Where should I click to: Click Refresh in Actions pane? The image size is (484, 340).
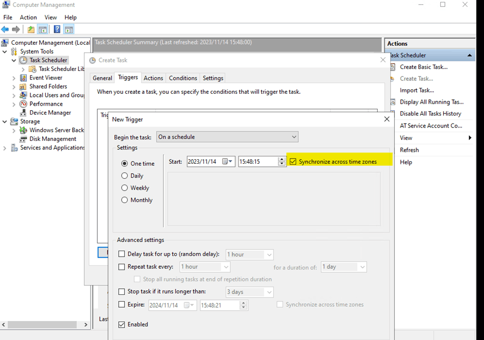pos(410,150)
